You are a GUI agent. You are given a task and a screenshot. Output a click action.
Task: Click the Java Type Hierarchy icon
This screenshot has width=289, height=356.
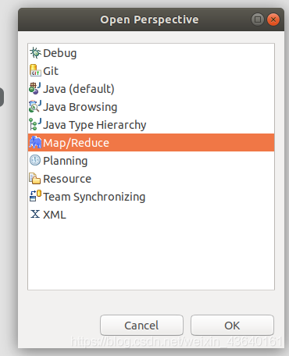(x=35, y=125)
